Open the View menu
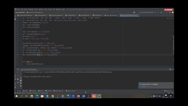Screen dimensions: 188x106 (x=26, y=9)
